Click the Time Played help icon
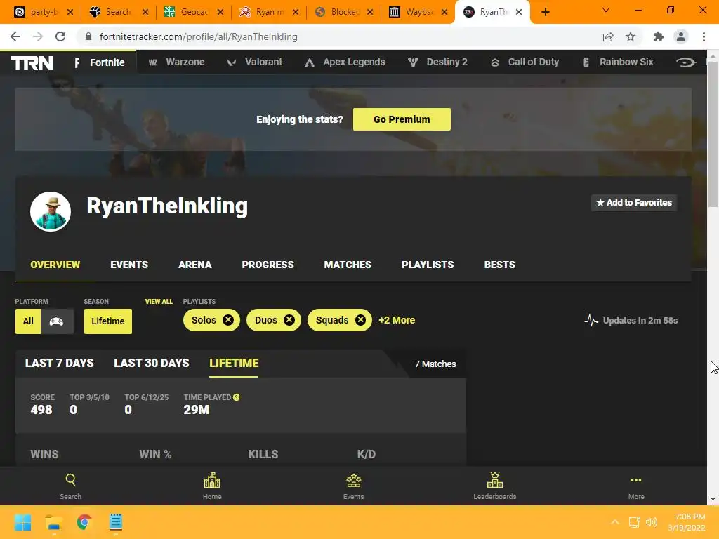719x539 pixels. click(x=236, y=397)
